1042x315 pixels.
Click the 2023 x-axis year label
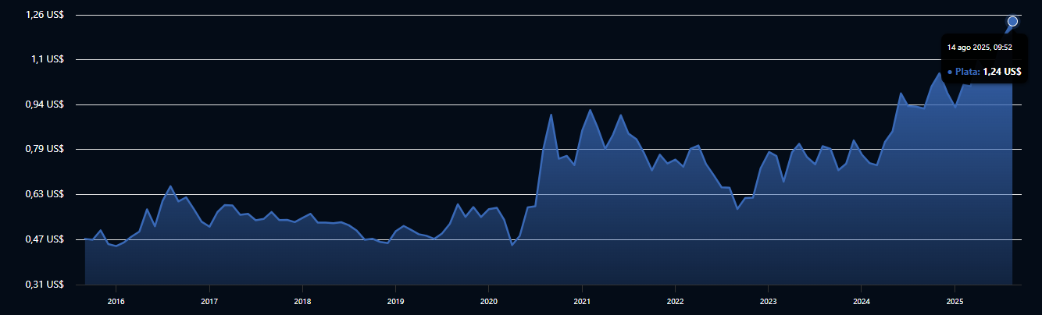(768, 301)
